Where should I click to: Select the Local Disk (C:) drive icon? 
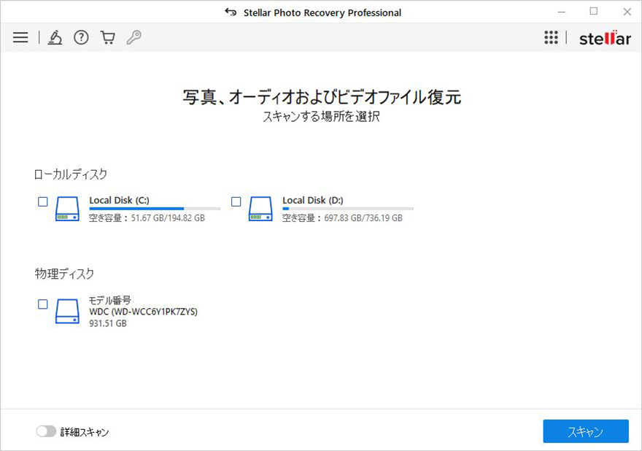pyautogui.click(x=67, y=209)
